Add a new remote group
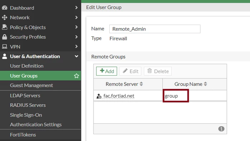This screenshot has height=141, width=250. pyautogui.click(x=107, y=71)
